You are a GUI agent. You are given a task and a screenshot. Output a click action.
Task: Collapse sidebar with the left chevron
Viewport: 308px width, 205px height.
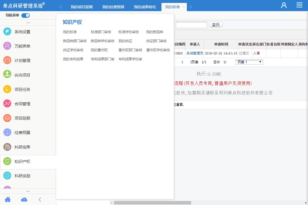[40, 199]
